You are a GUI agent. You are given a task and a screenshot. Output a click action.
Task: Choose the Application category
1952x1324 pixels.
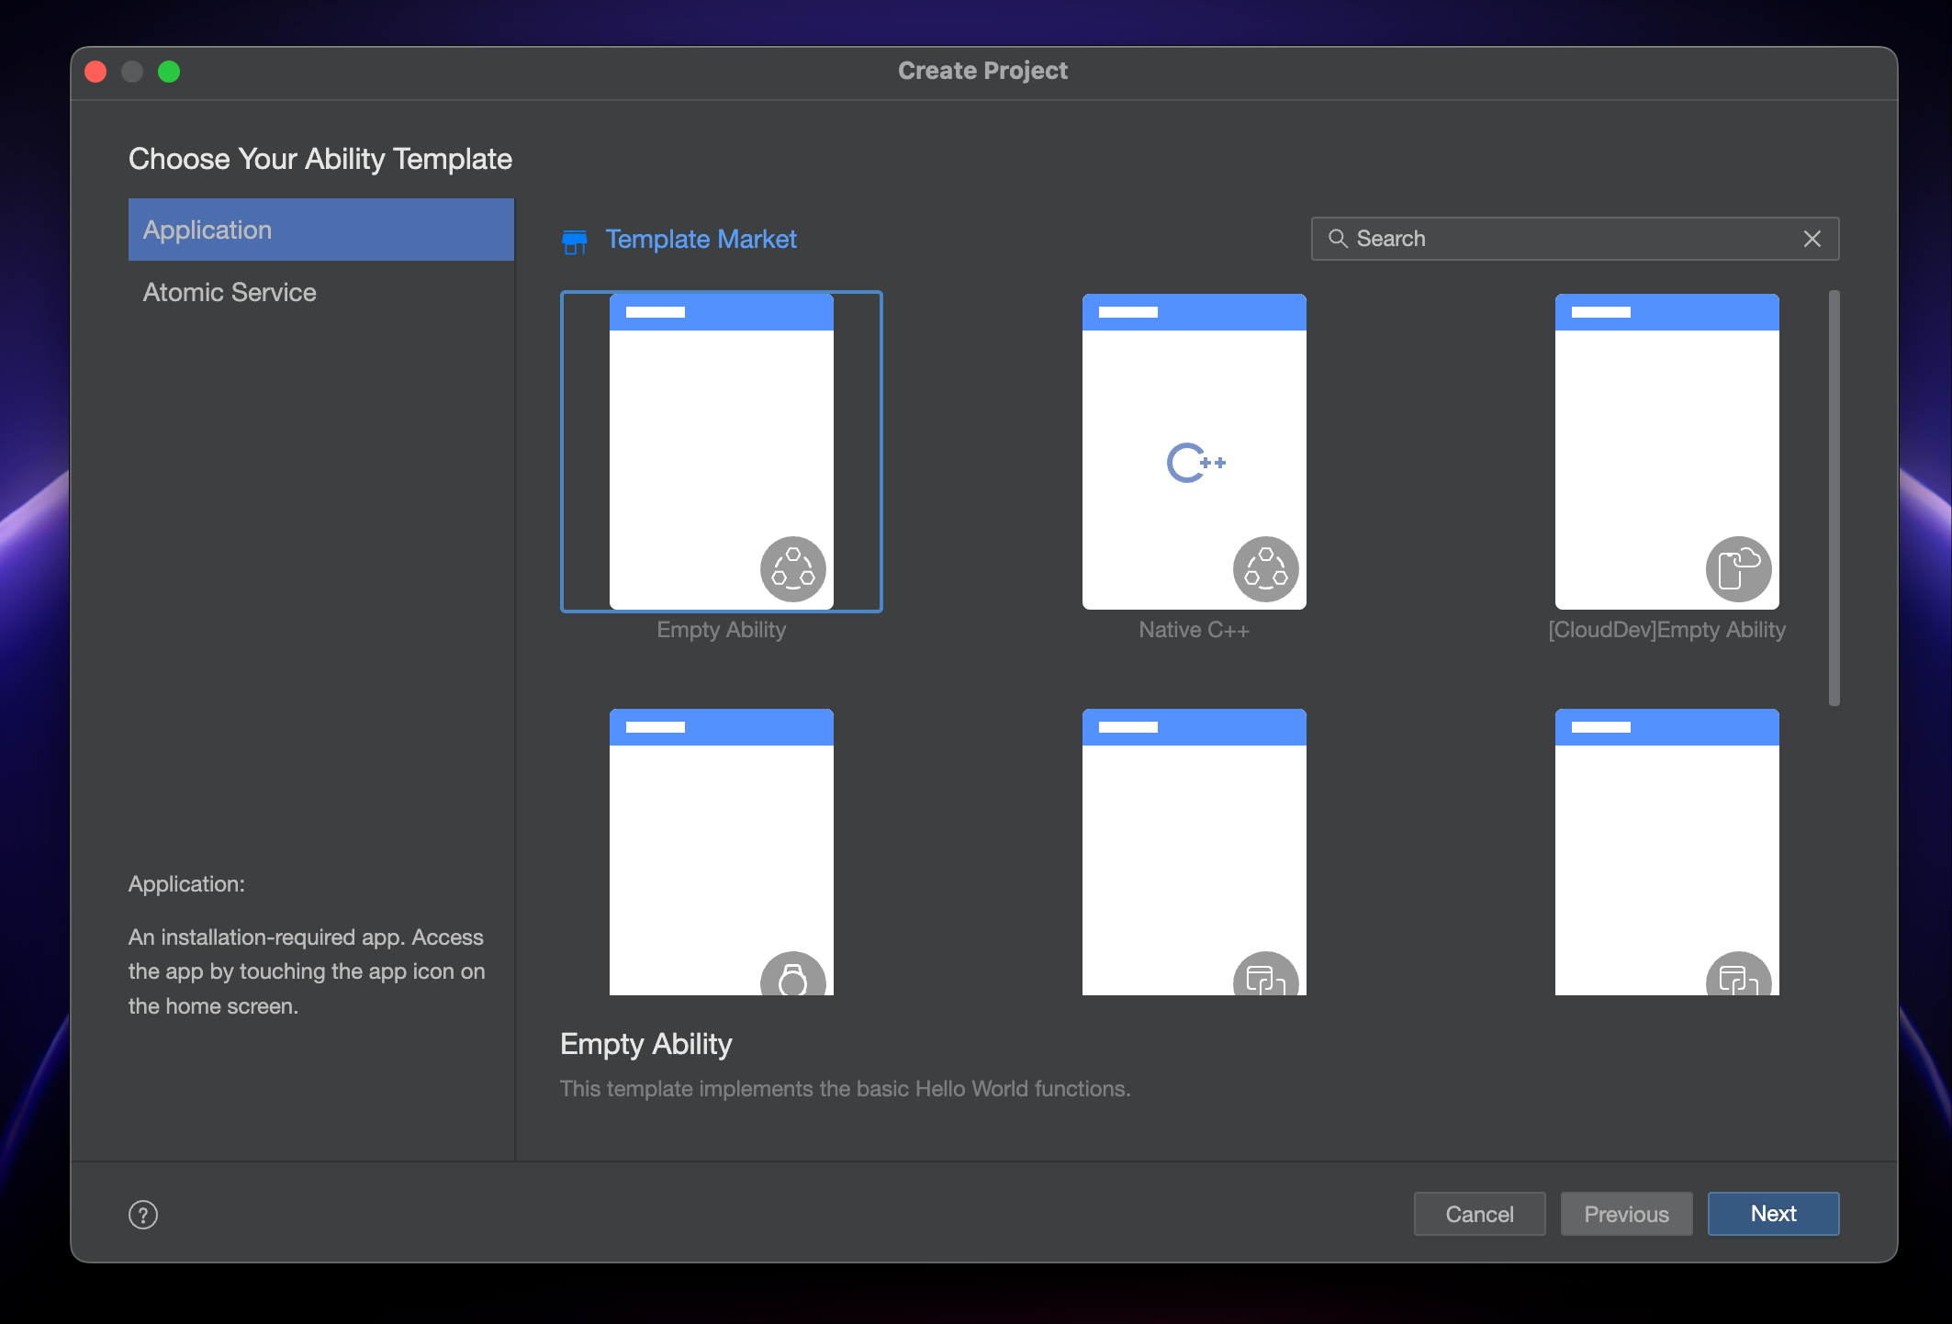tap(321, 230)
